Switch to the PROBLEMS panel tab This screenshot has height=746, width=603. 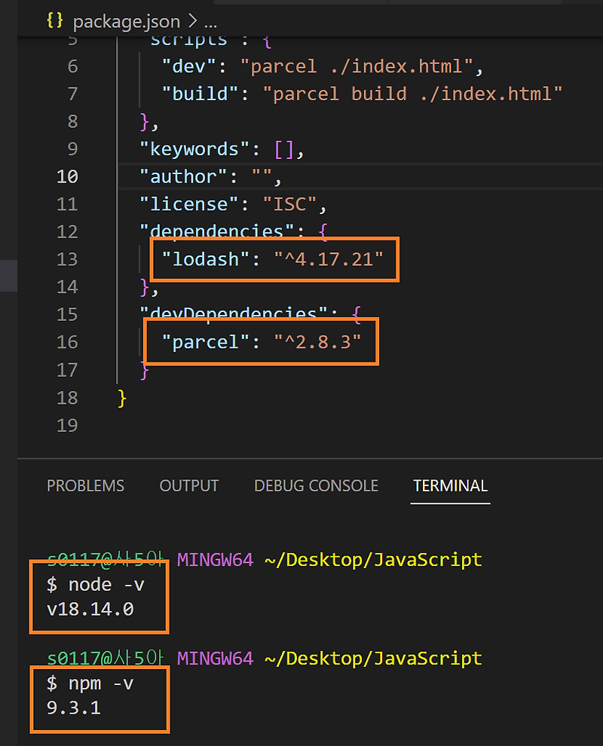(85, 486)
